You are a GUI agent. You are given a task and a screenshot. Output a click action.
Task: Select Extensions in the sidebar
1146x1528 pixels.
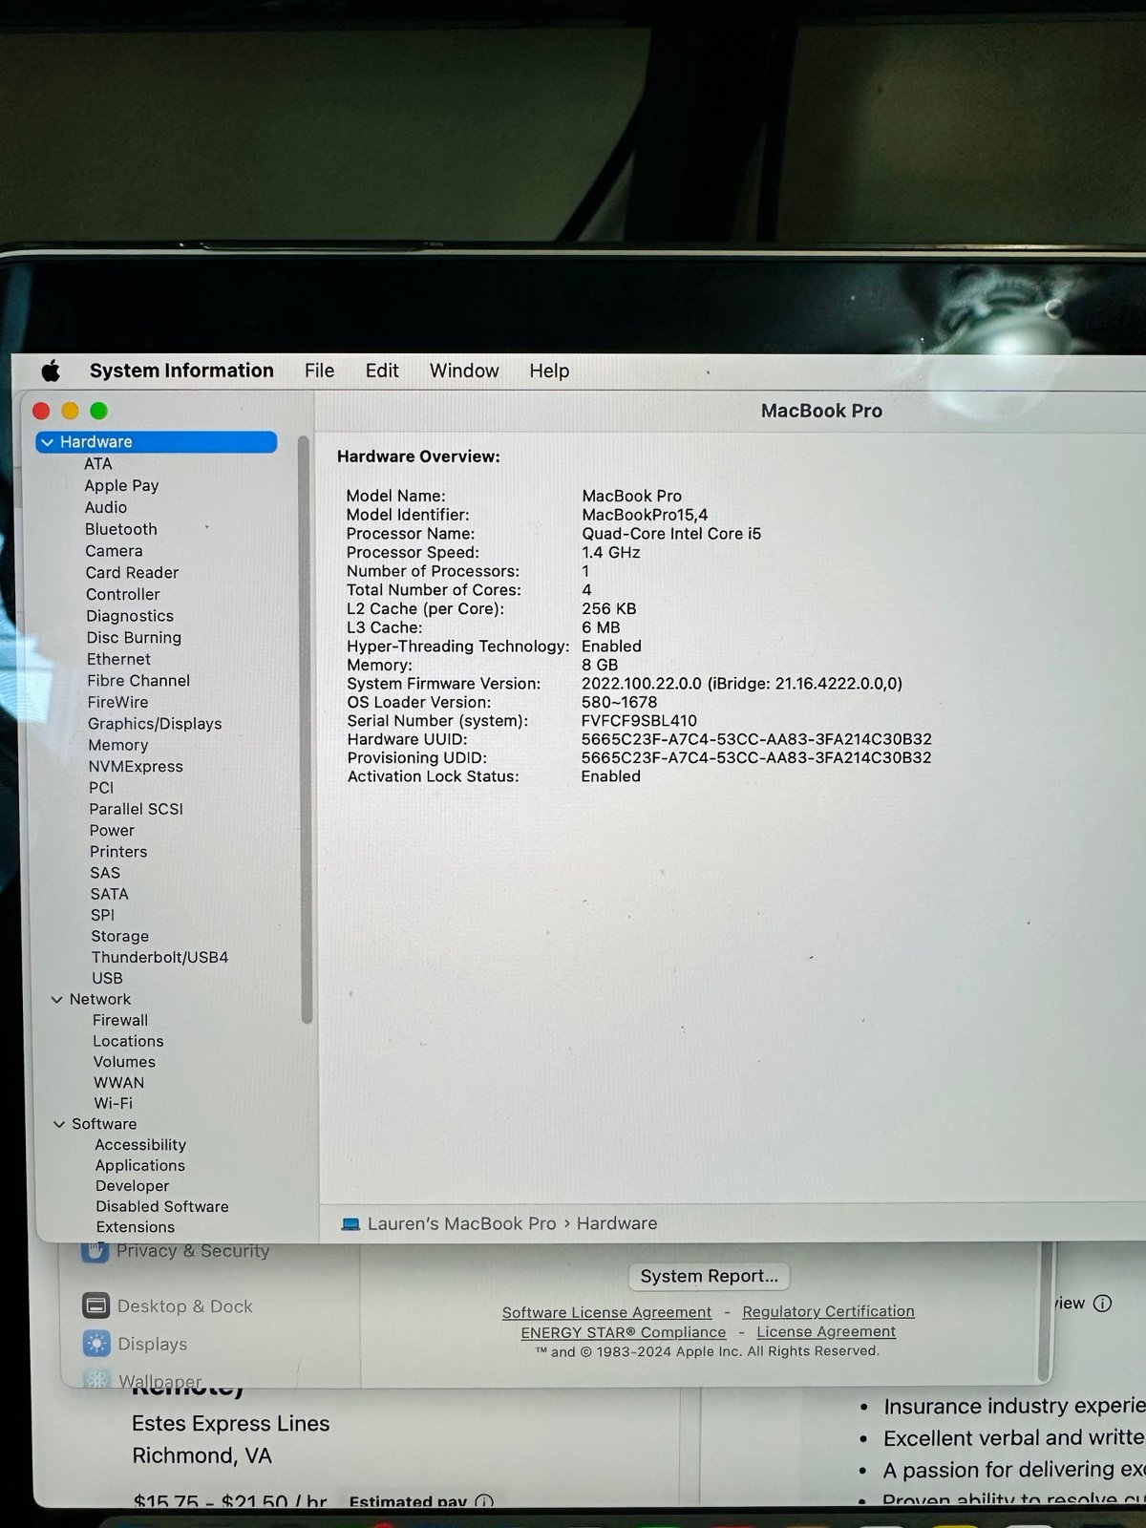click(x=135, y=1227)
